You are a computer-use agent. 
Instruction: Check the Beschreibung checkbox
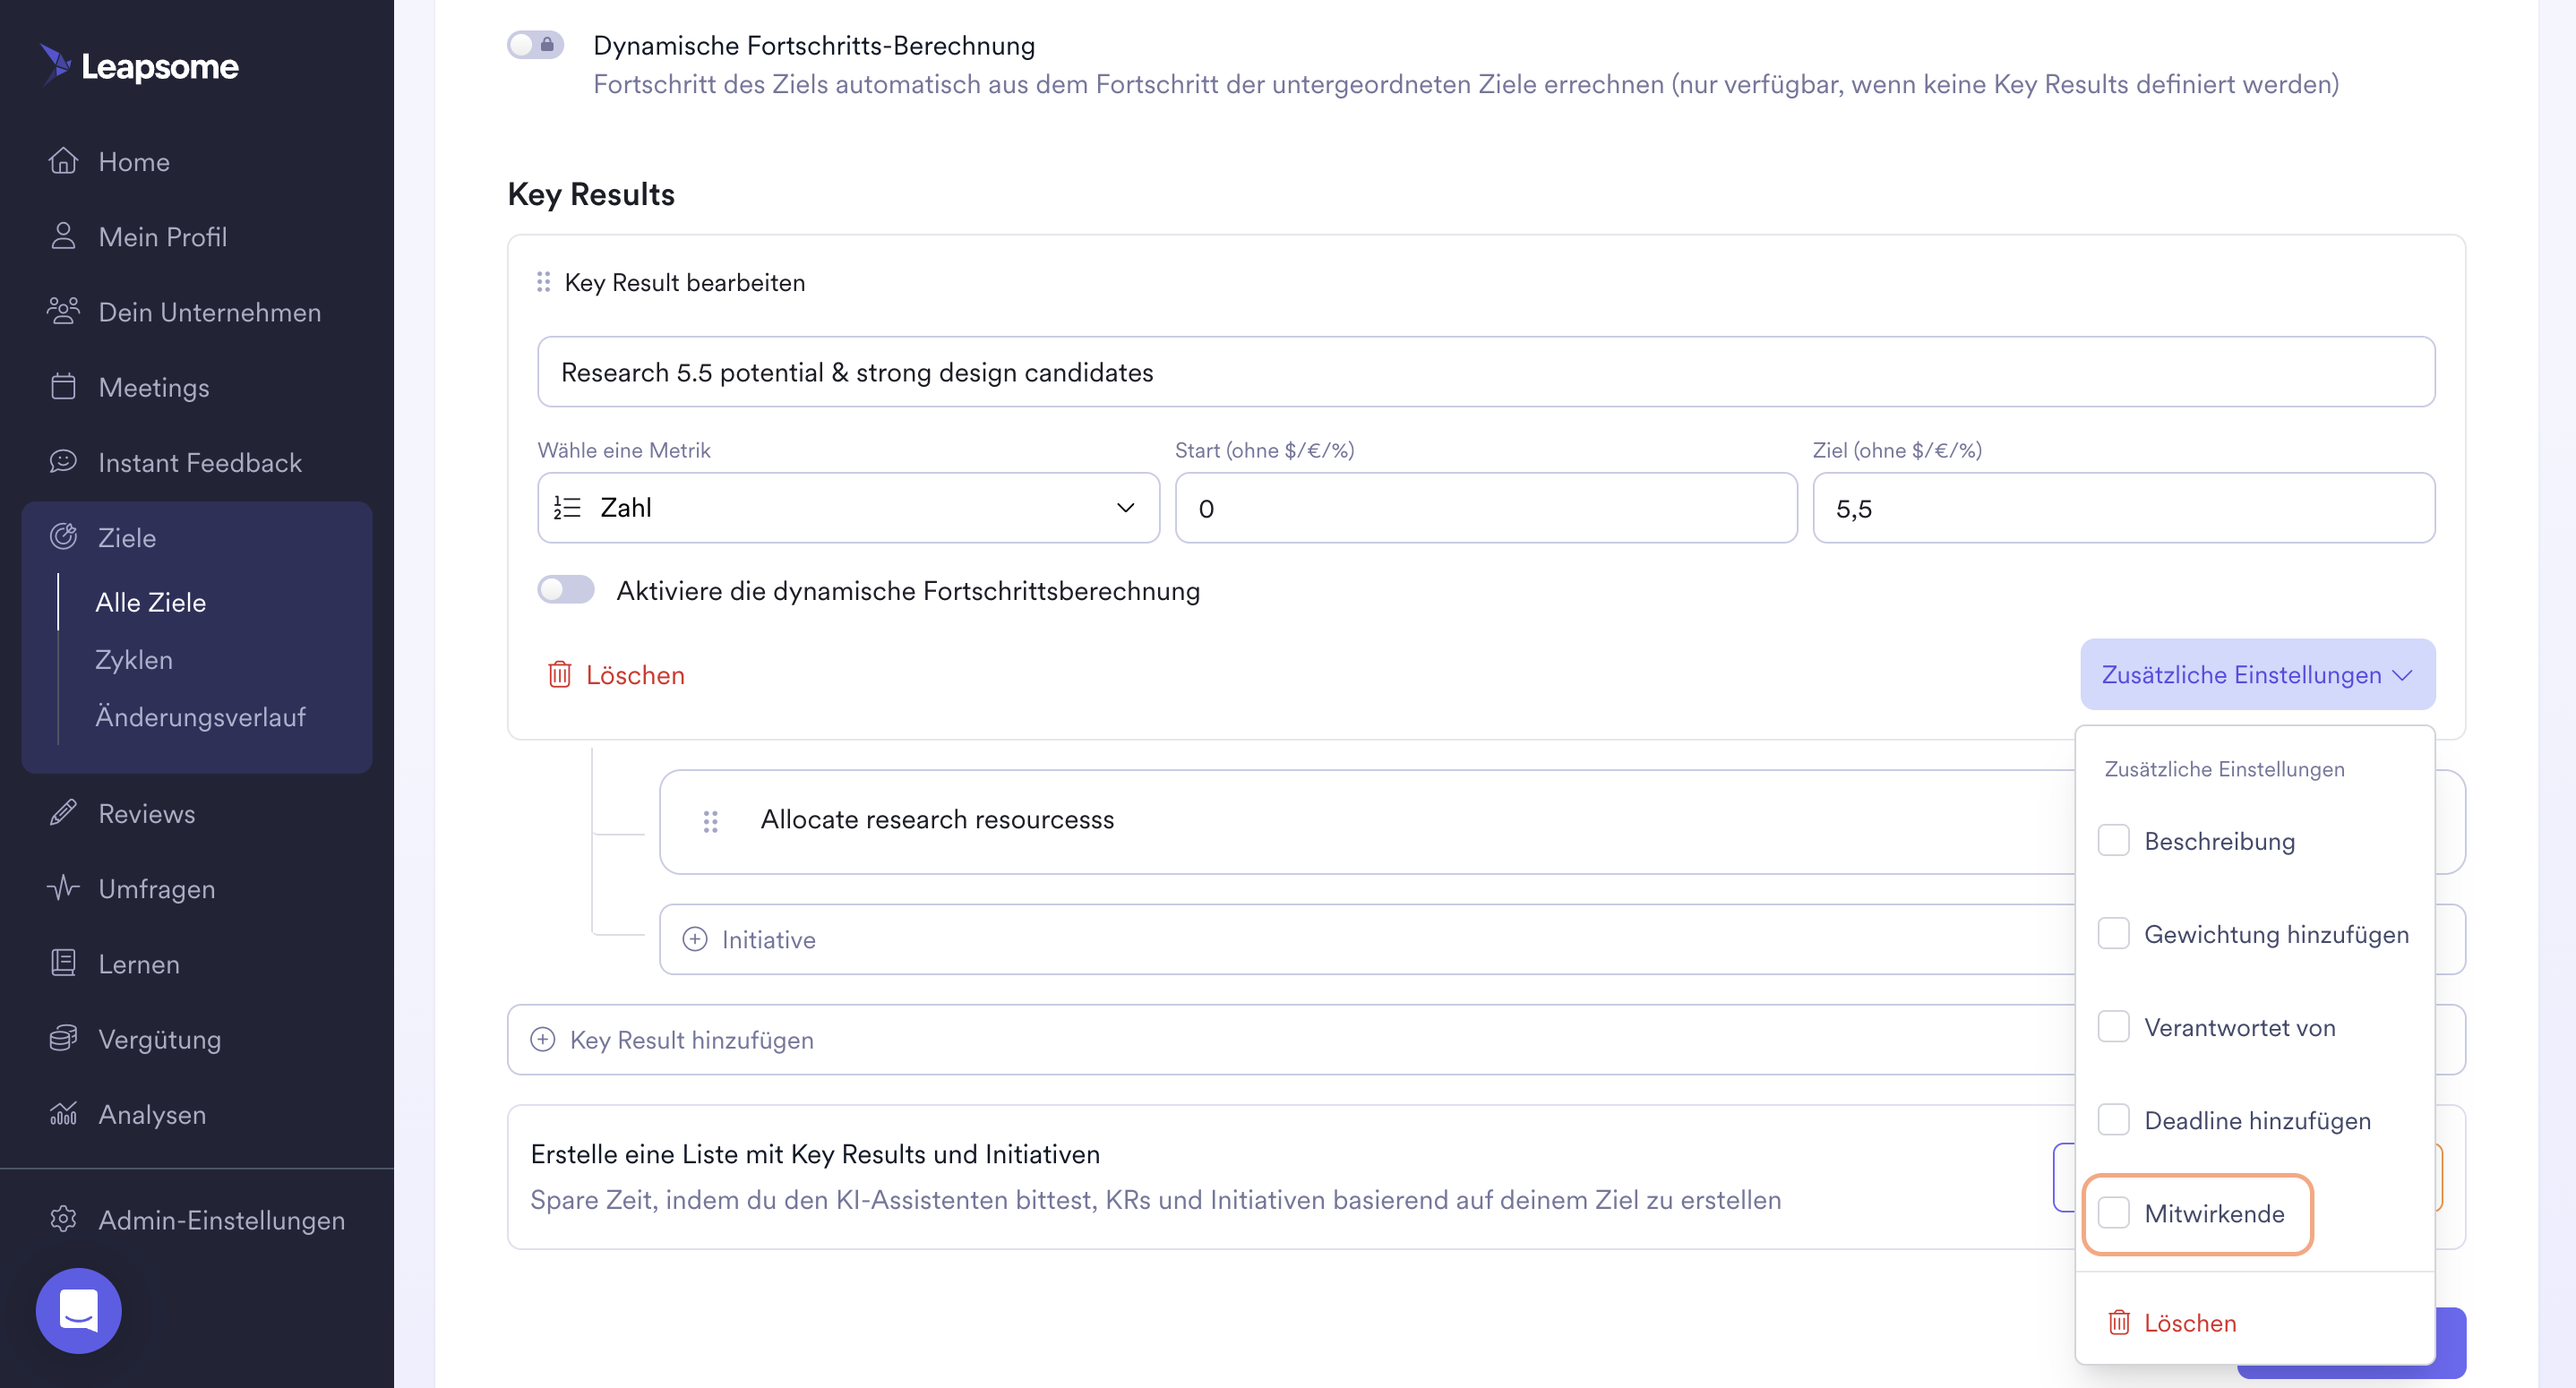[x=2112, y=840]
